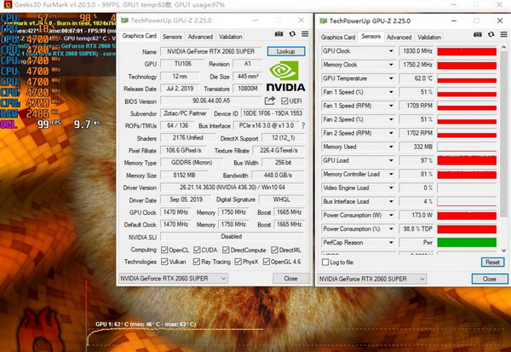Click GPU-Z icon in Sensors window title bar
Screen dimensions: 511x352
(x=323, y=20)
